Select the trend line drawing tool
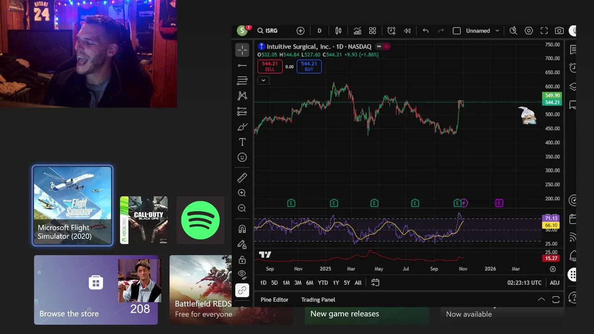This screenshot has width=594, height=334. (242, 65)
